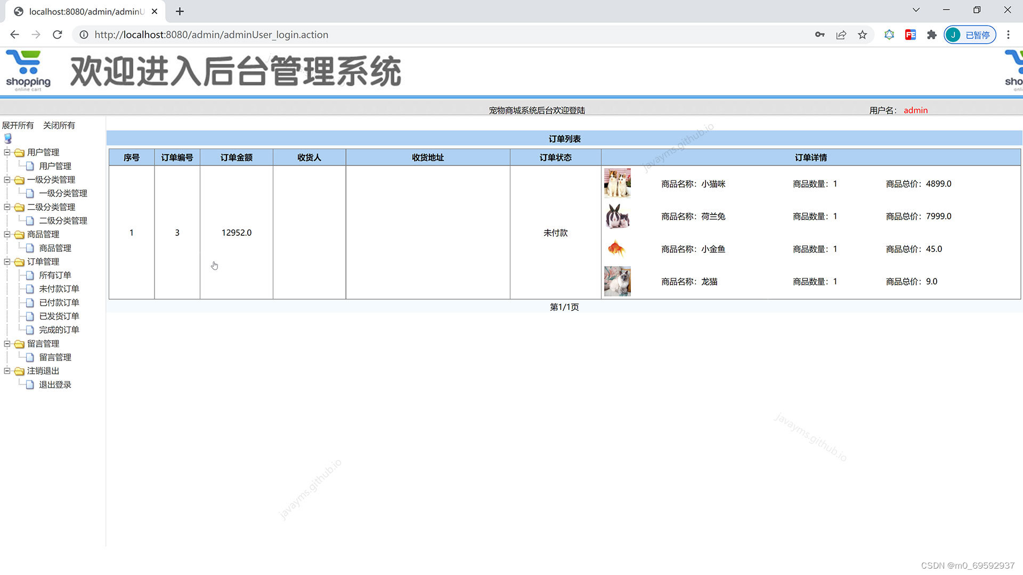Open 所有订单 in the order tree
The width and height of the screenshot is (1023, 575).
tap(55, 275)
